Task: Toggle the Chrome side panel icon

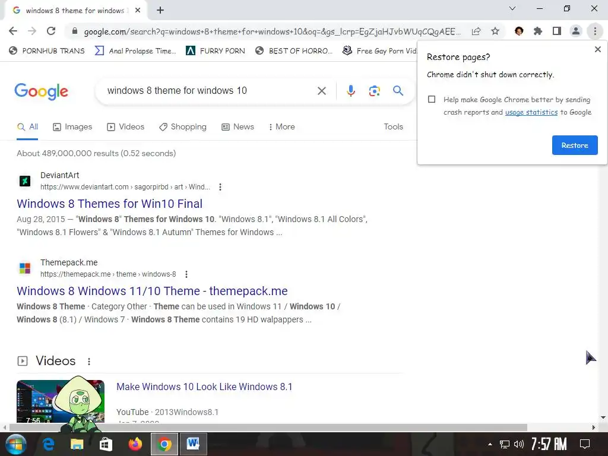Action: click(557, 31)
